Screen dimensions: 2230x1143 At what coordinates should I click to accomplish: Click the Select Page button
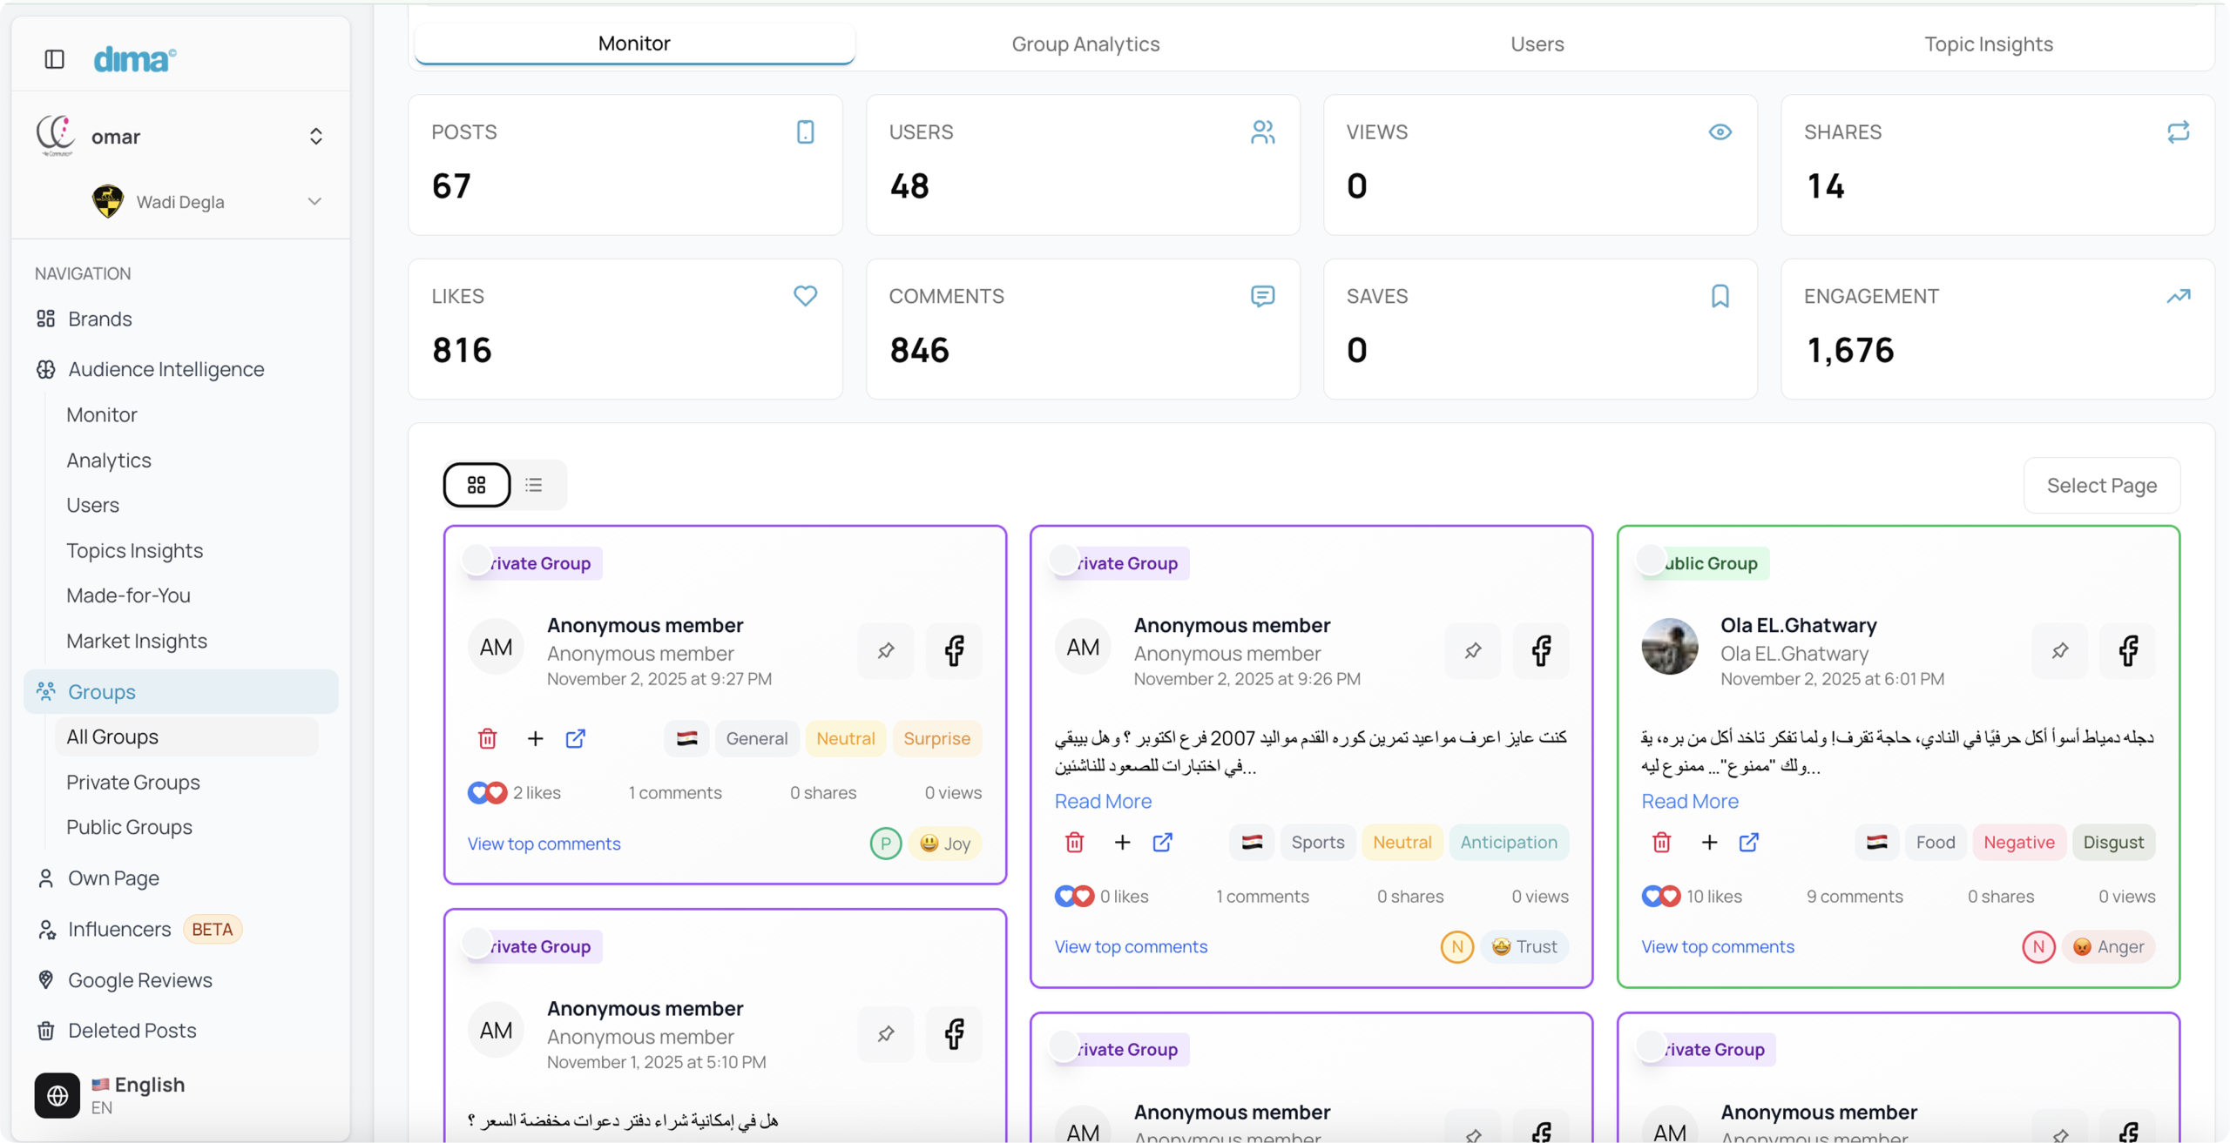tap(2101, 485)
